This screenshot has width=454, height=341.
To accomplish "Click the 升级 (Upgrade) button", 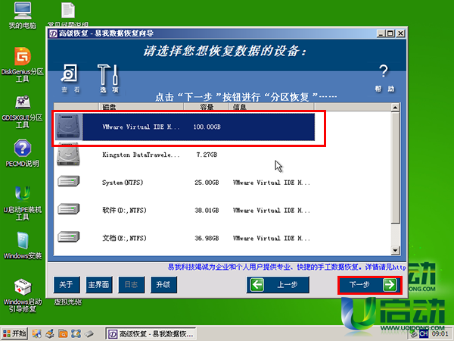I will (x=163, y=285).
